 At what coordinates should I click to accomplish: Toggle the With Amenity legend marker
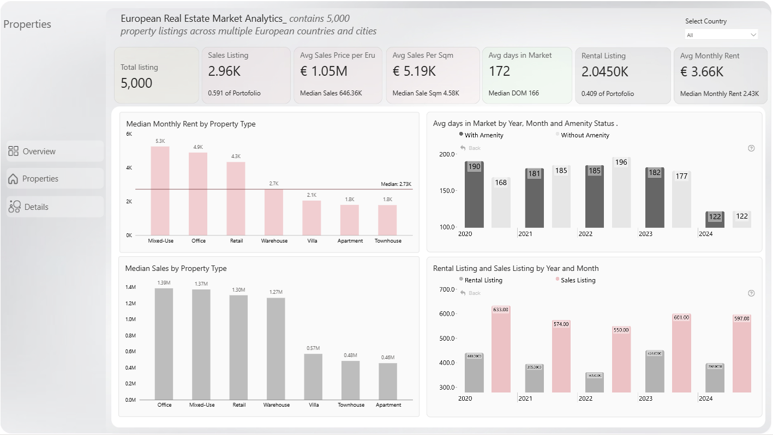(462, 134)
